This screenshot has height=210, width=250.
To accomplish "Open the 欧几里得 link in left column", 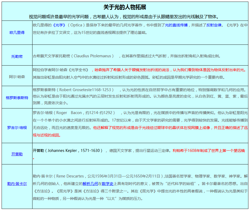I will (x=17, y=33).
